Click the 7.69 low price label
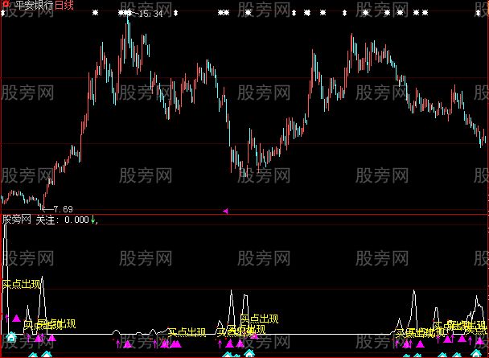This screenshot has width=489, height=358. (63, 209)
